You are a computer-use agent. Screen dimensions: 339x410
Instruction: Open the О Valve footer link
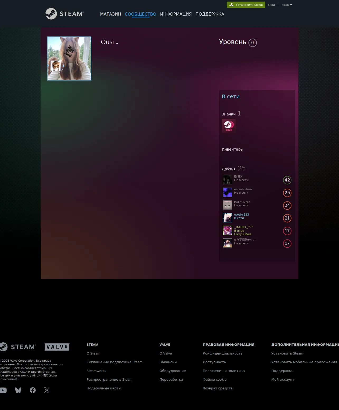coord(166,353)
